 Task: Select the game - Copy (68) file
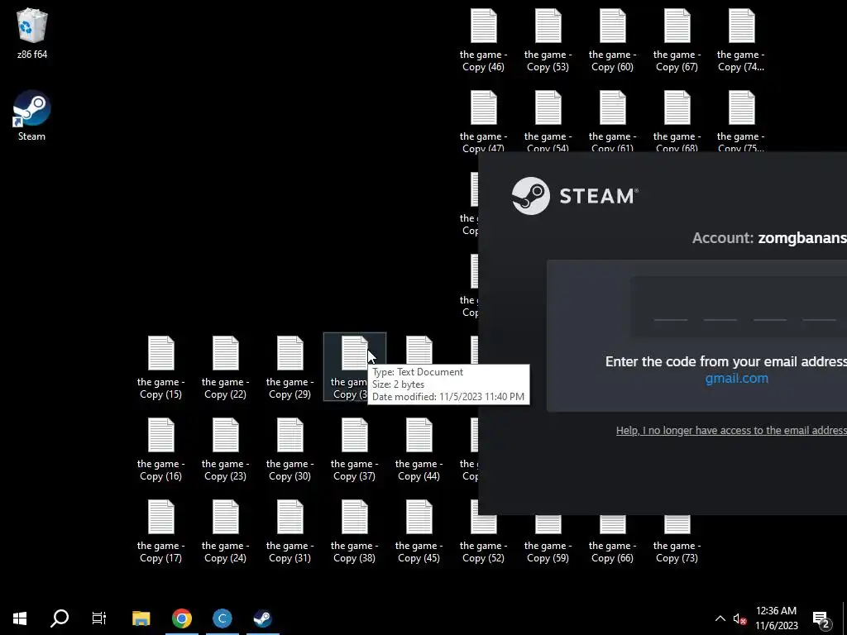pyautogui.click(x=677, y=122)
